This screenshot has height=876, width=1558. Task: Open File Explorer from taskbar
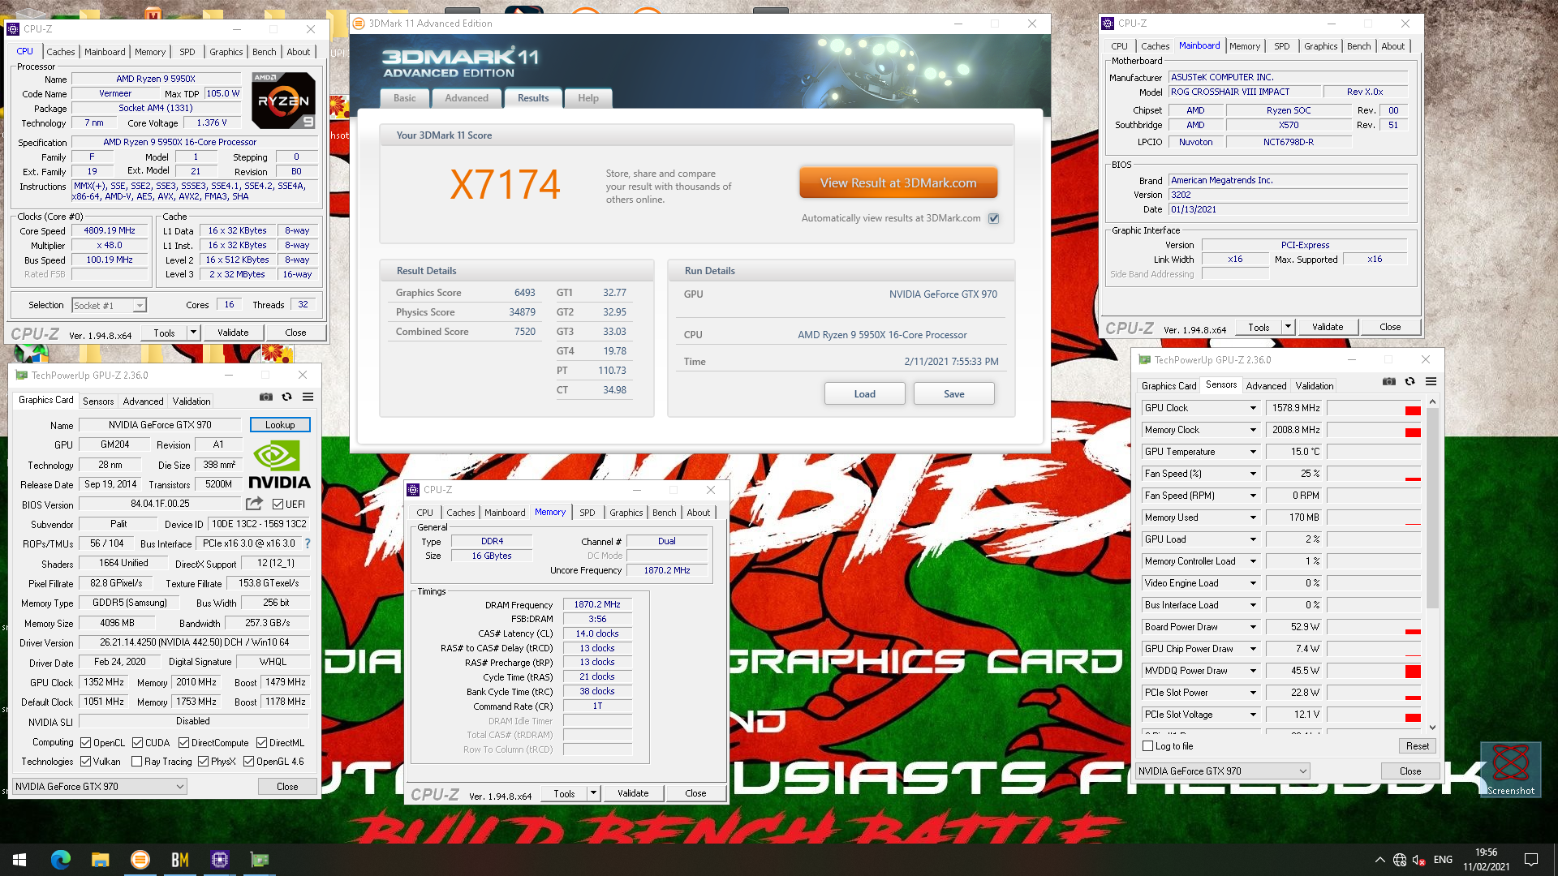(x=100, y=860)
